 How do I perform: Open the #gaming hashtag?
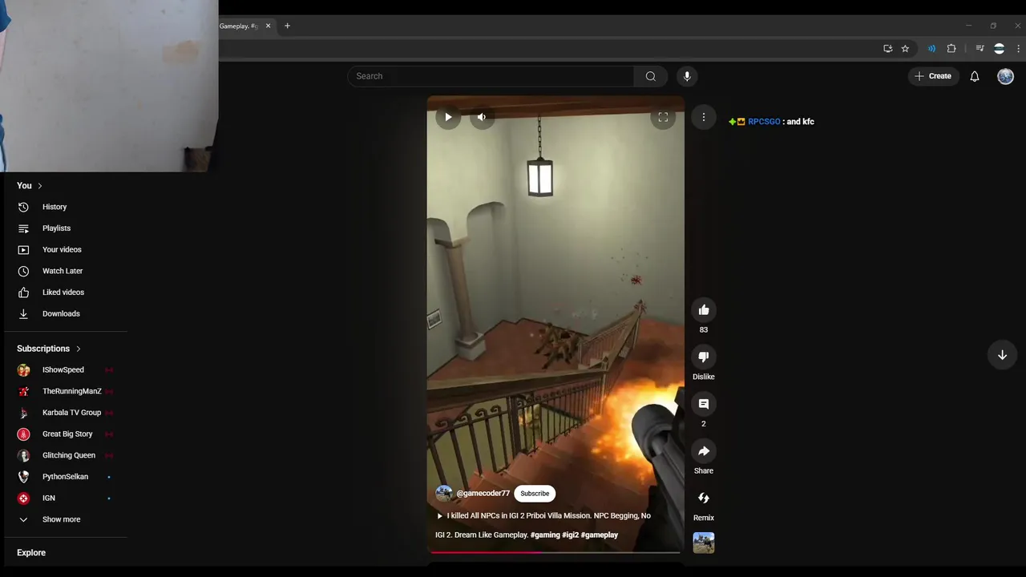pyautogui.click(x=545, y=535)
